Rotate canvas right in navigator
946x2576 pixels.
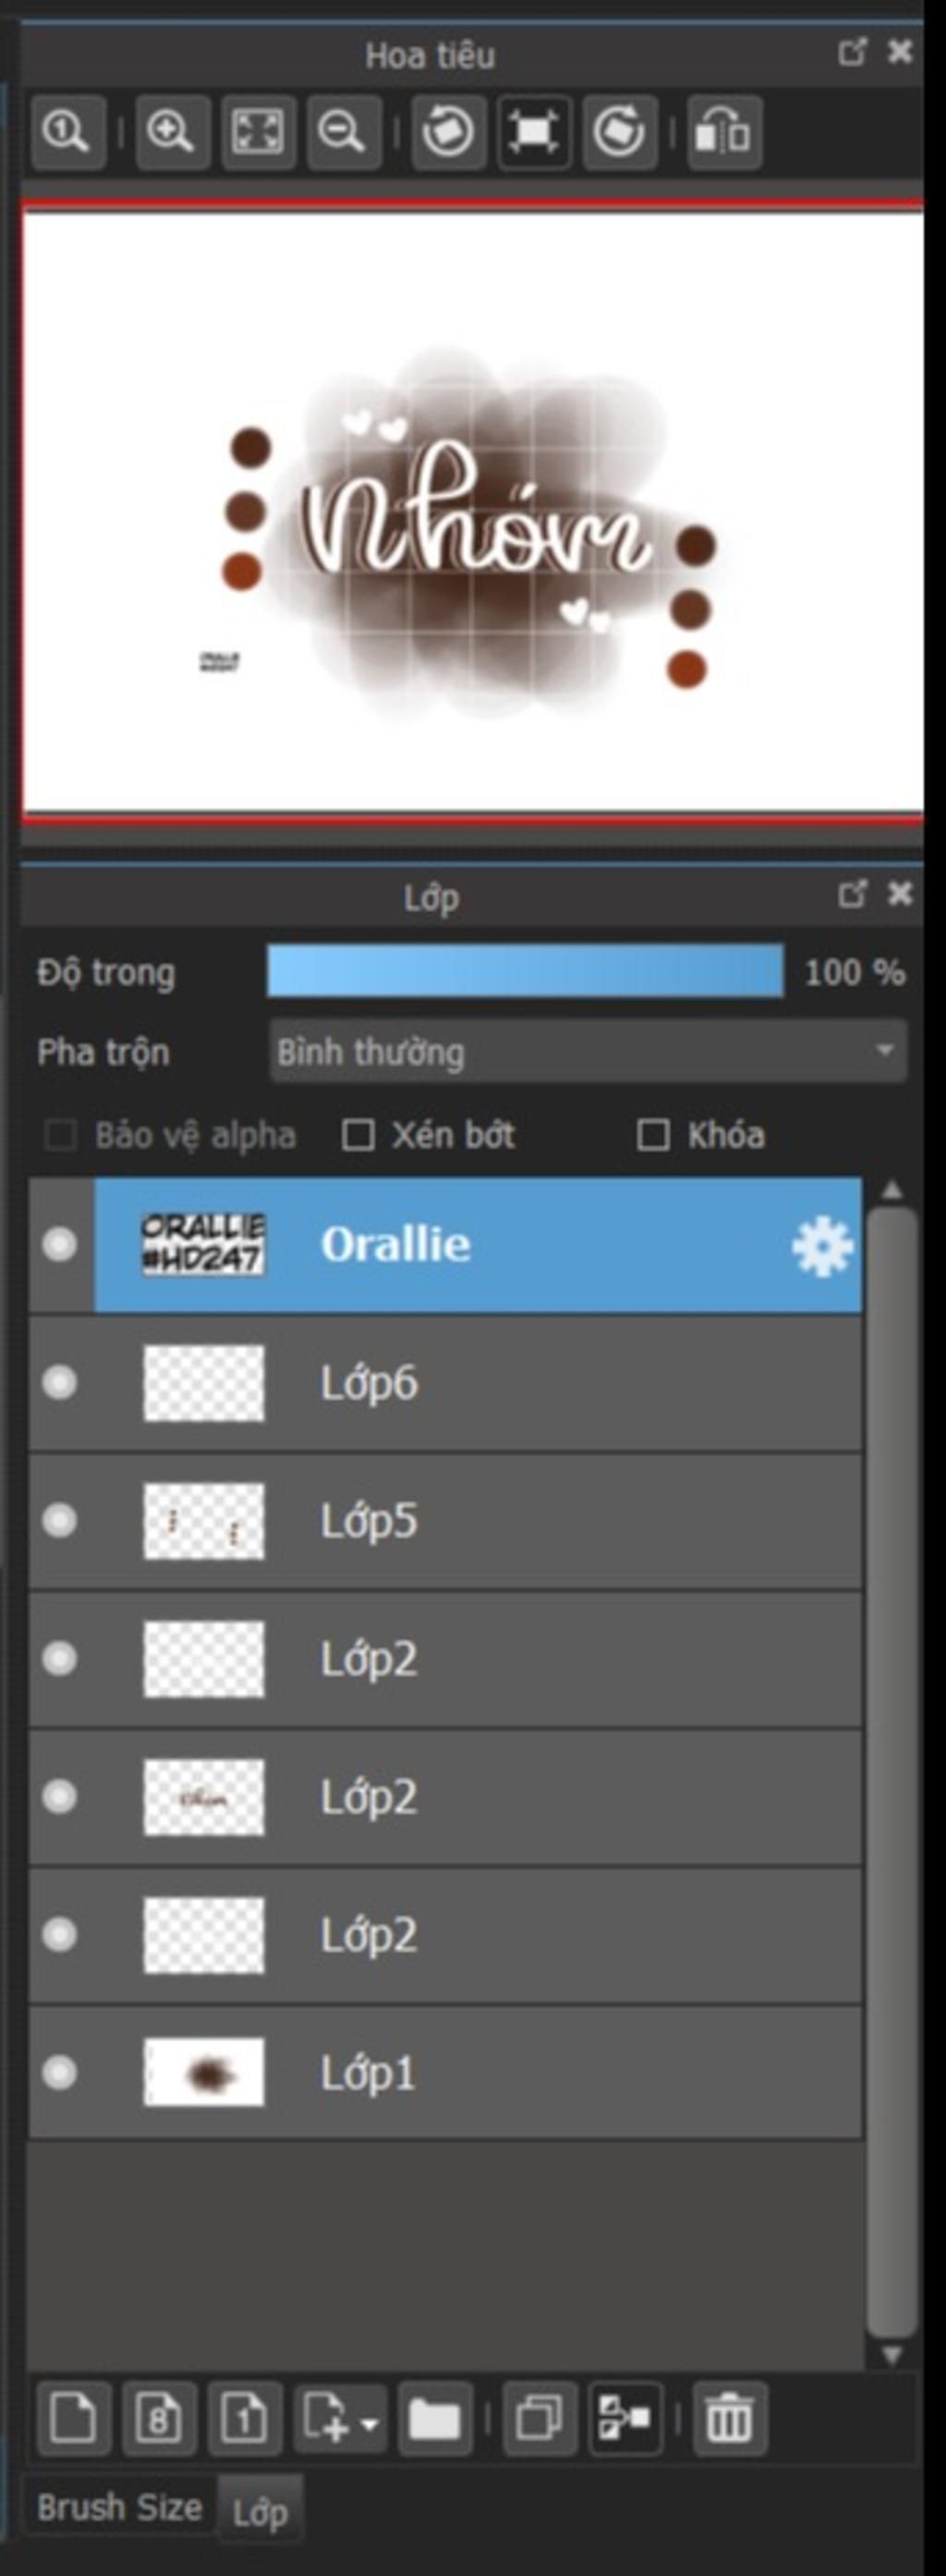tap(619, 132)
